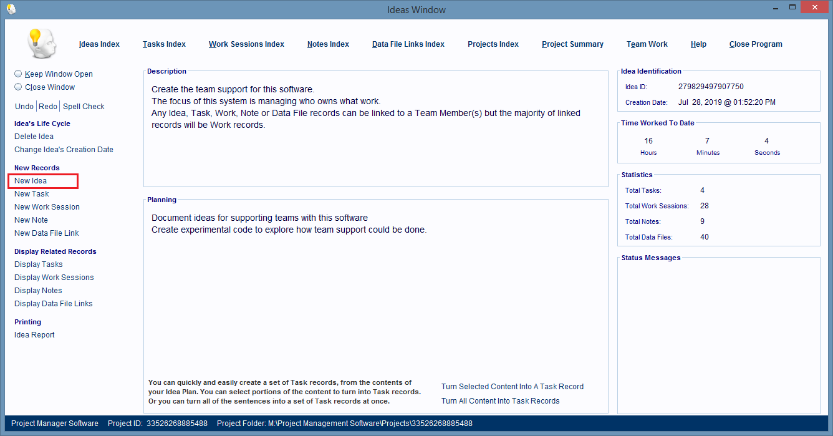Click the line 'Document ideas for supporting teams'
Image resolution: width=833 pixels, height=436 pixels.
pos(260,218)
